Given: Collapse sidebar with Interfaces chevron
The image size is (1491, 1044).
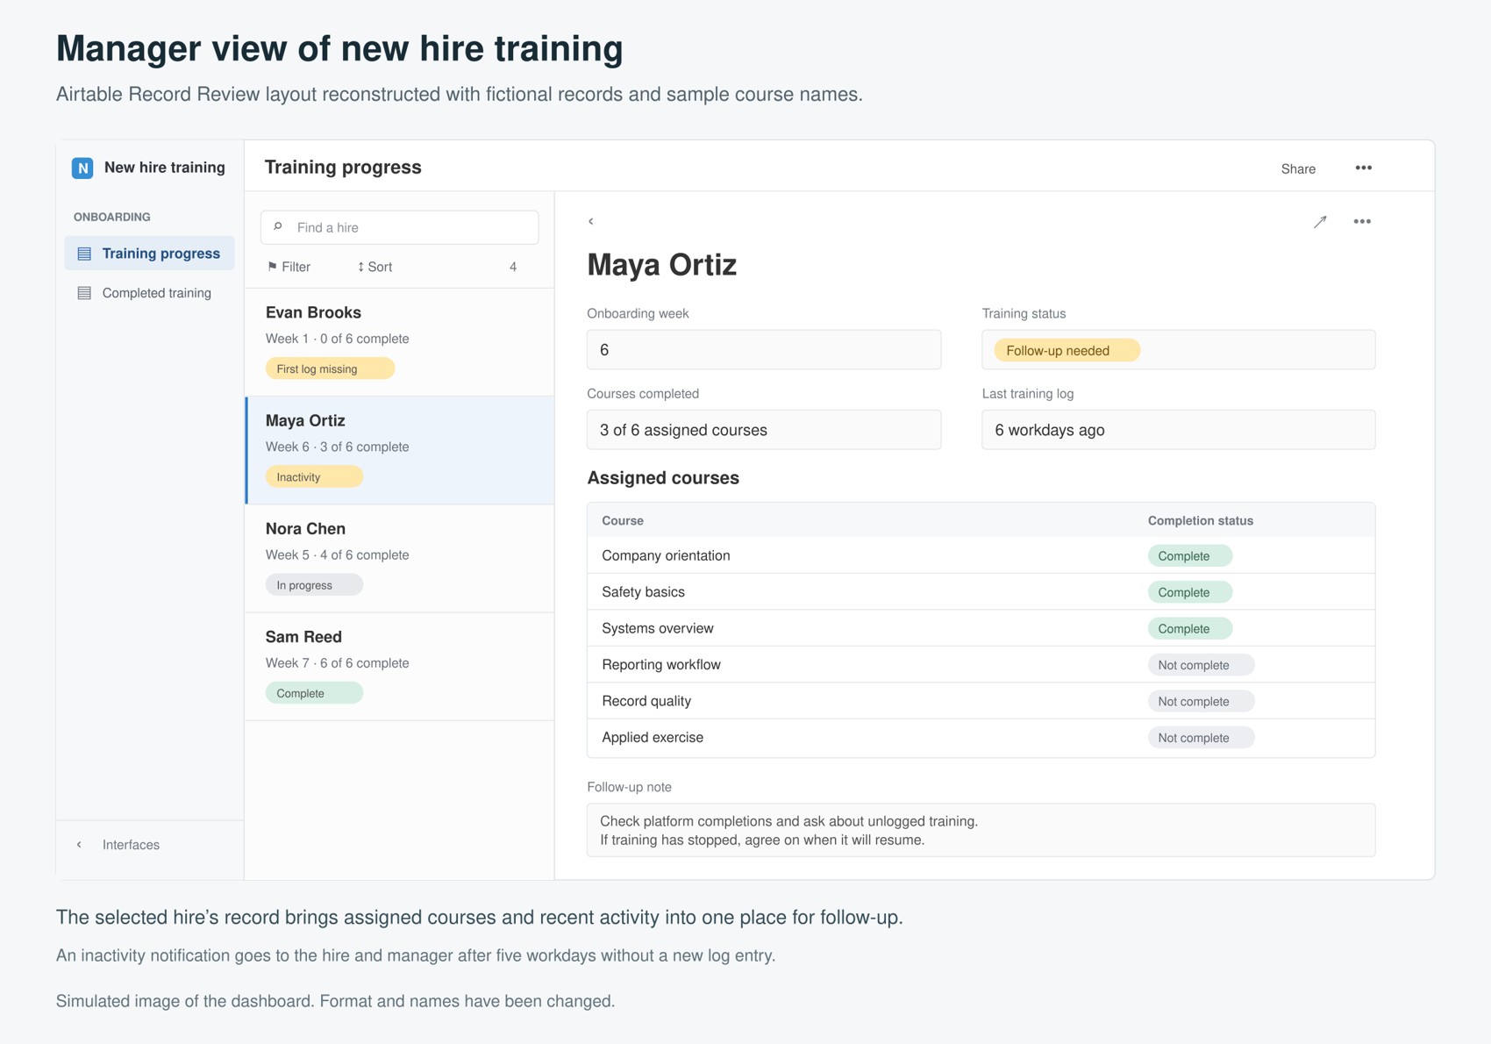Looking at the screenshot, I should point(79,845).
